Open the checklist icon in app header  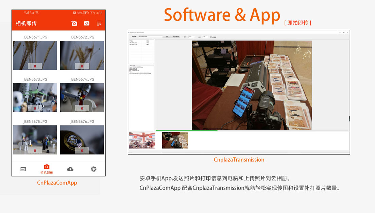pos(99,23)
